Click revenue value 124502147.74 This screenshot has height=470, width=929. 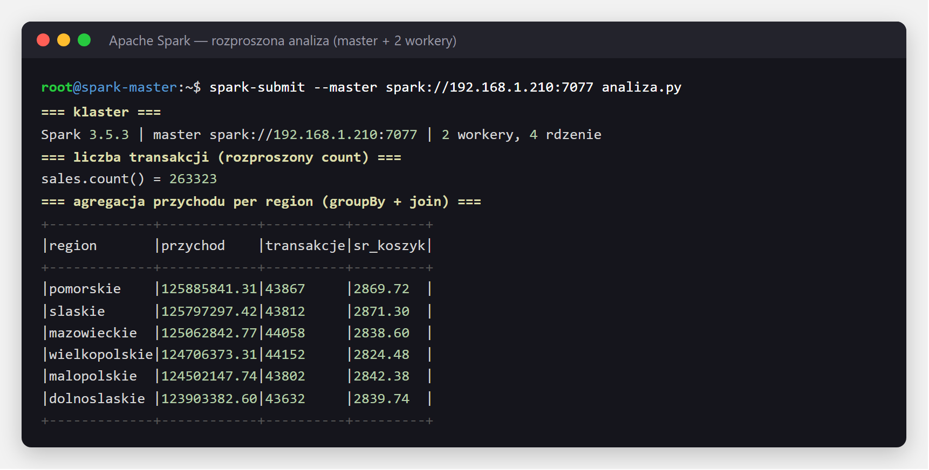tap(209, 376)
